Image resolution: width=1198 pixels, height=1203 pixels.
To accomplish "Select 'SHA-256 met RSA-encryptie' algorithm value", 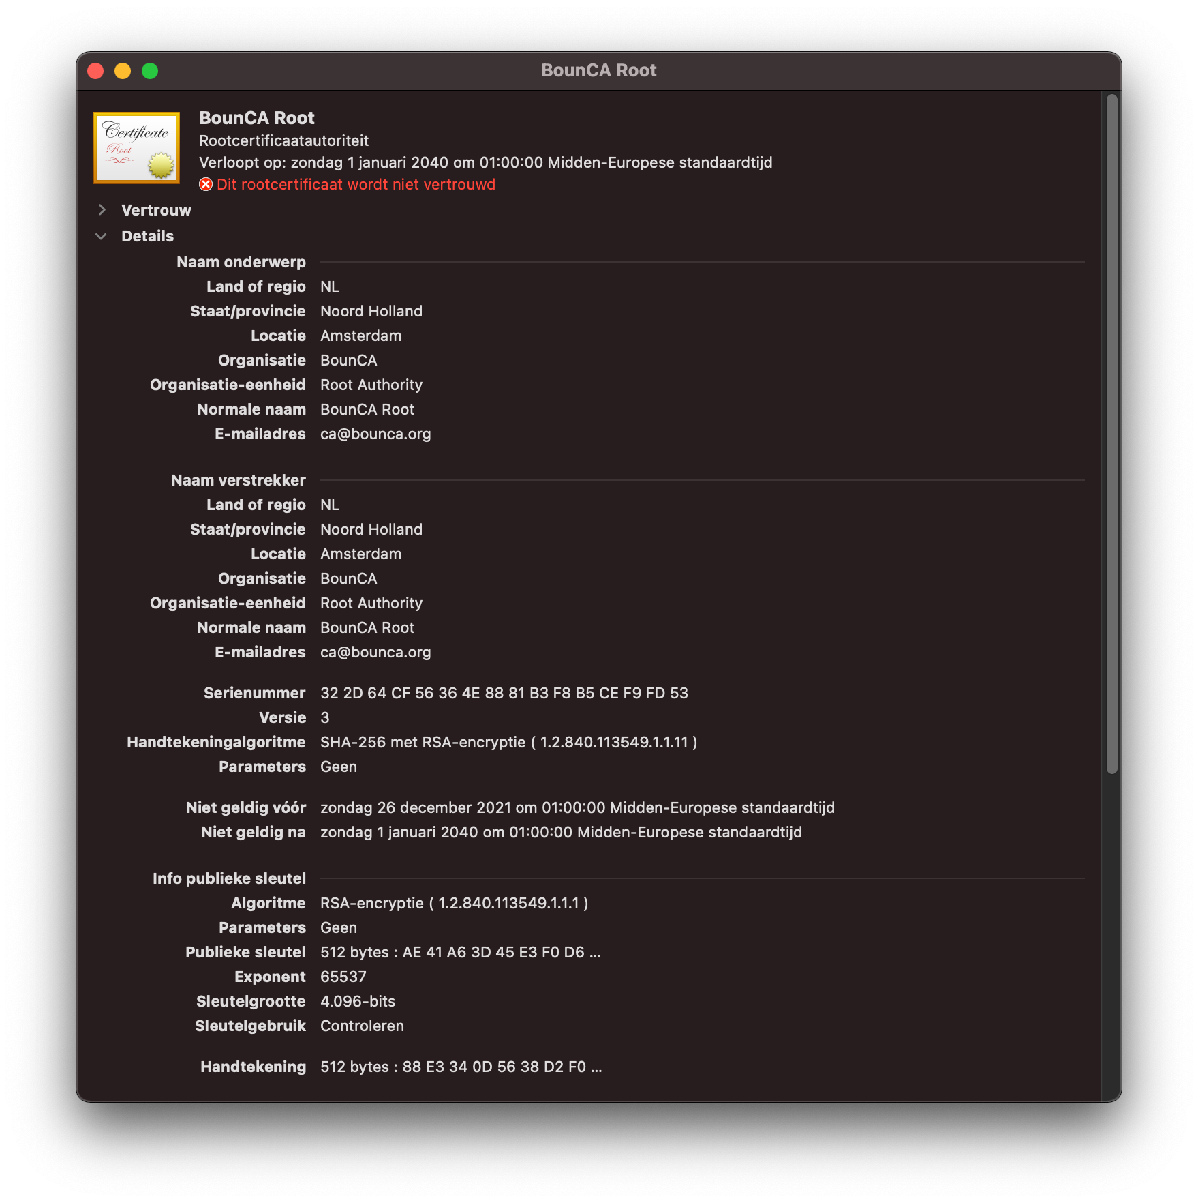I will [x=508, y=742].
